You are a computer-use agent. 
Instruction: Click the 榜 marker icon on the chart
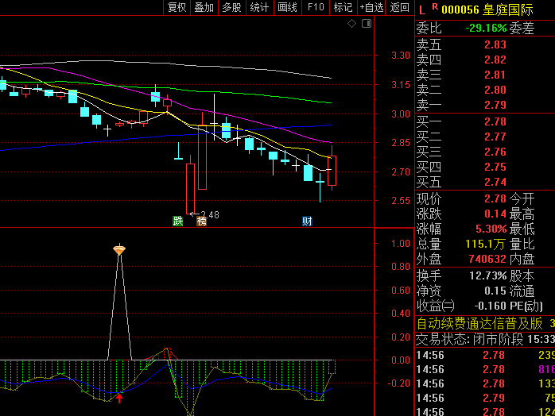[201, 221]
